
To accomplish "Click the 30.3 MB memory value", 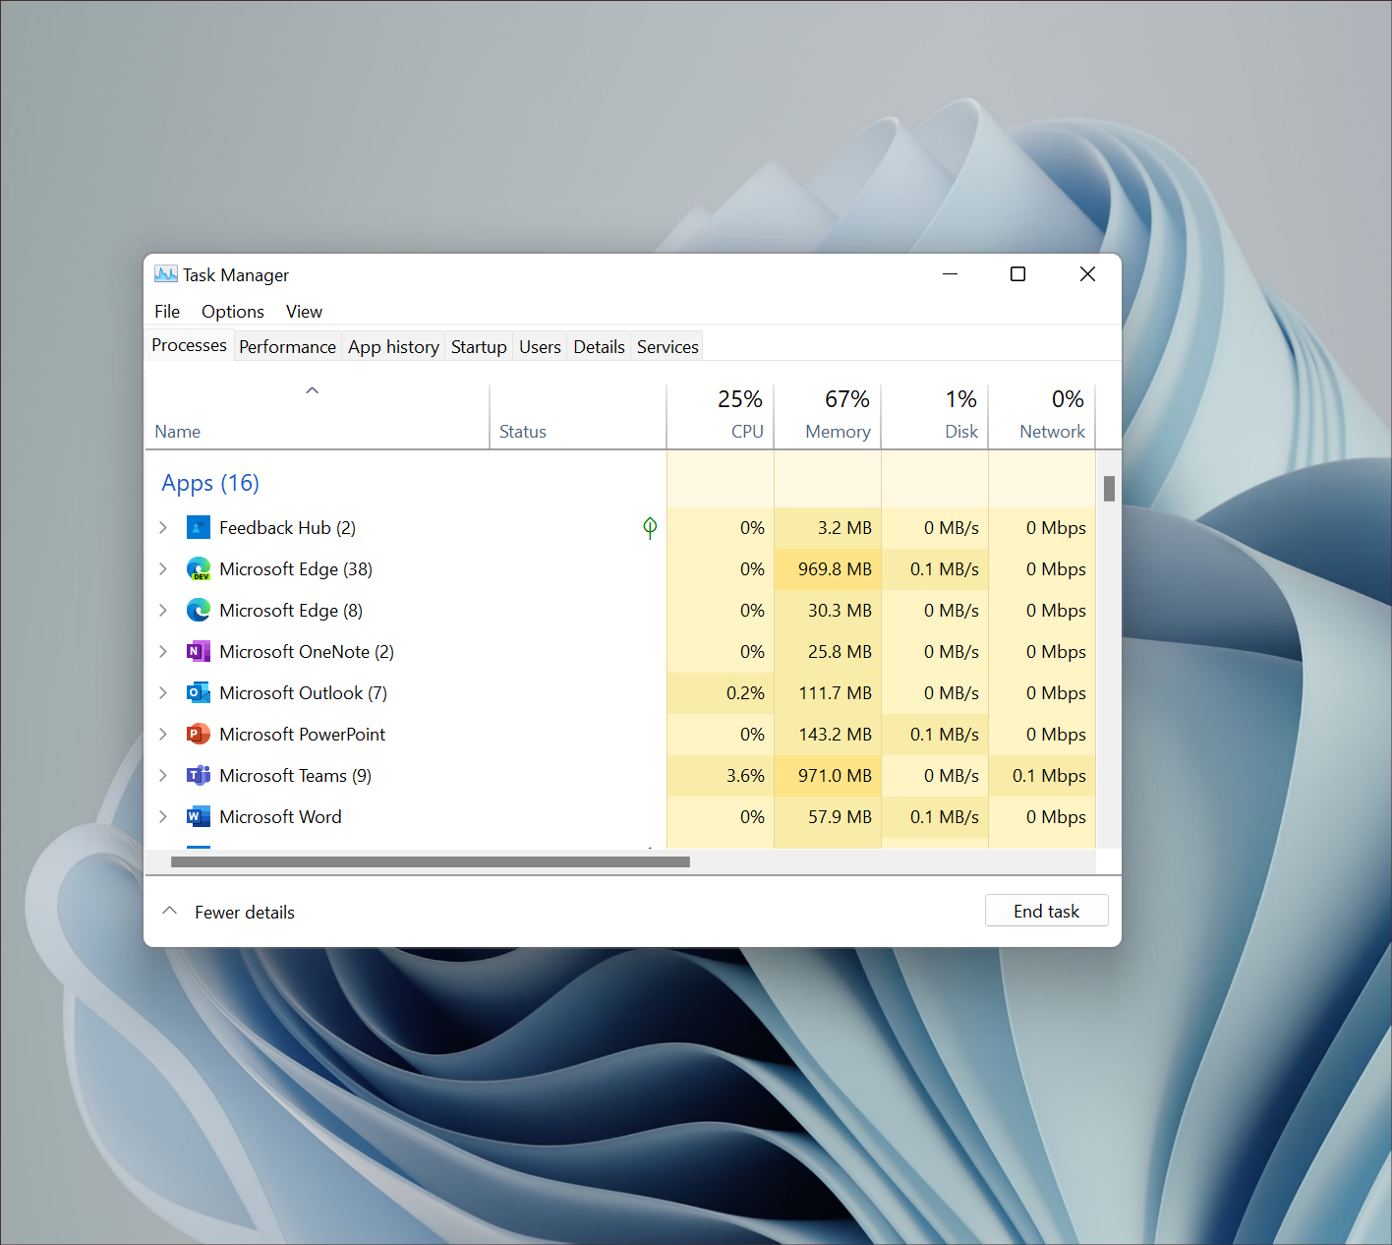I will (x=840, y=611).
